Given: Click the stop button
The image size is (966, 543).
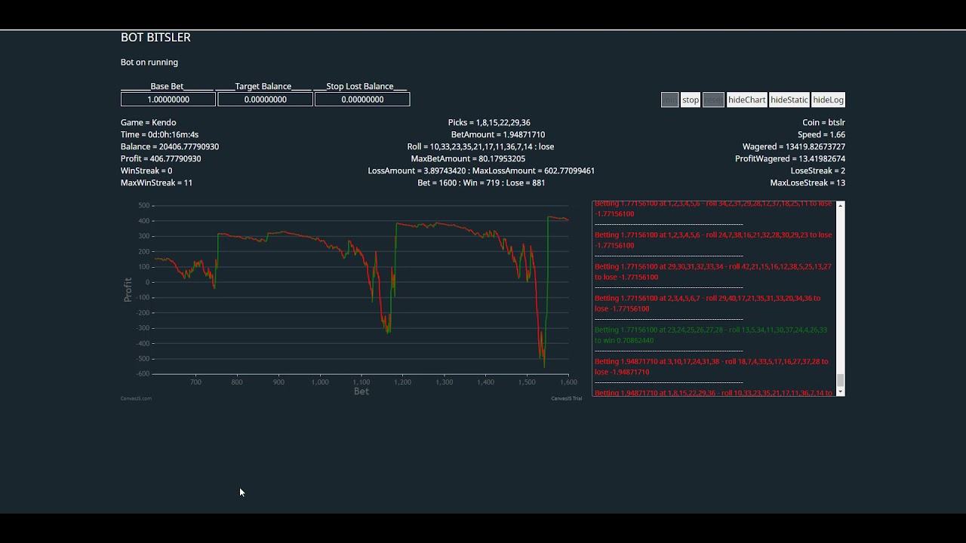Looking at the screenshot, I should [691, 100].
